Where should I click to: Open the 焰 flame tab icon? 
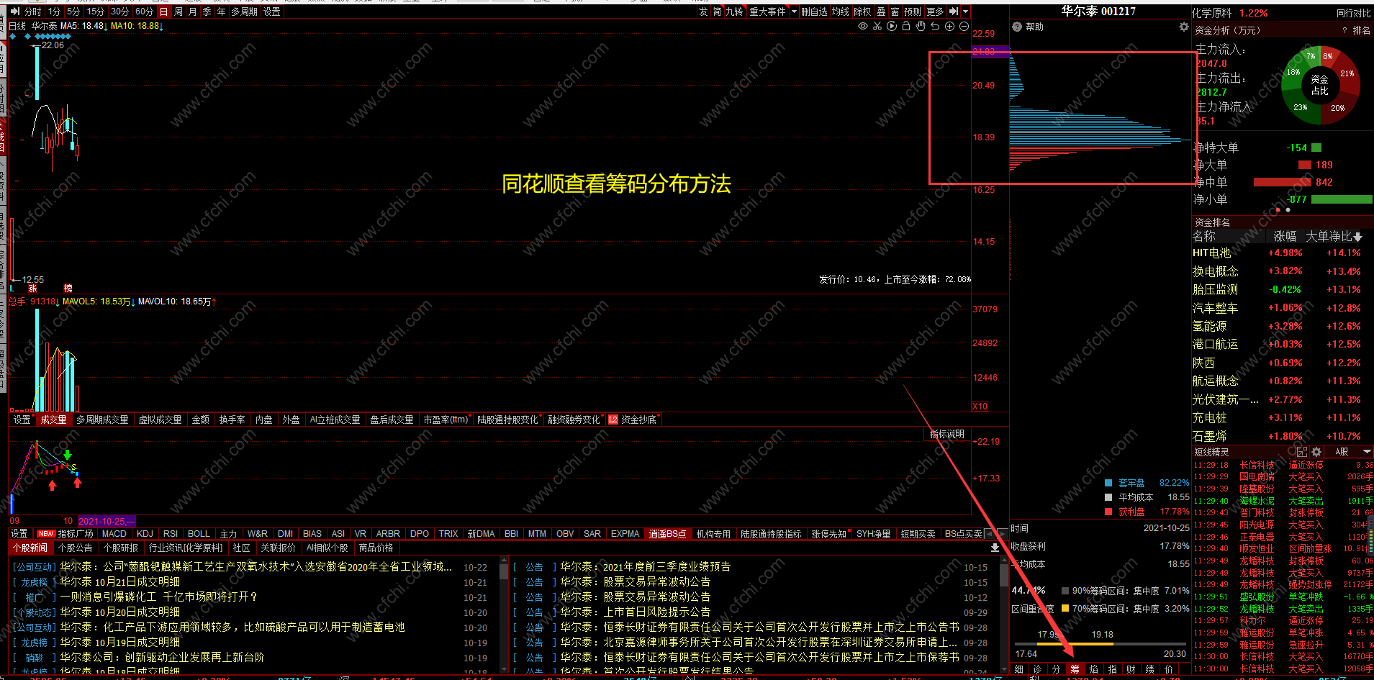click(1094, 669)
